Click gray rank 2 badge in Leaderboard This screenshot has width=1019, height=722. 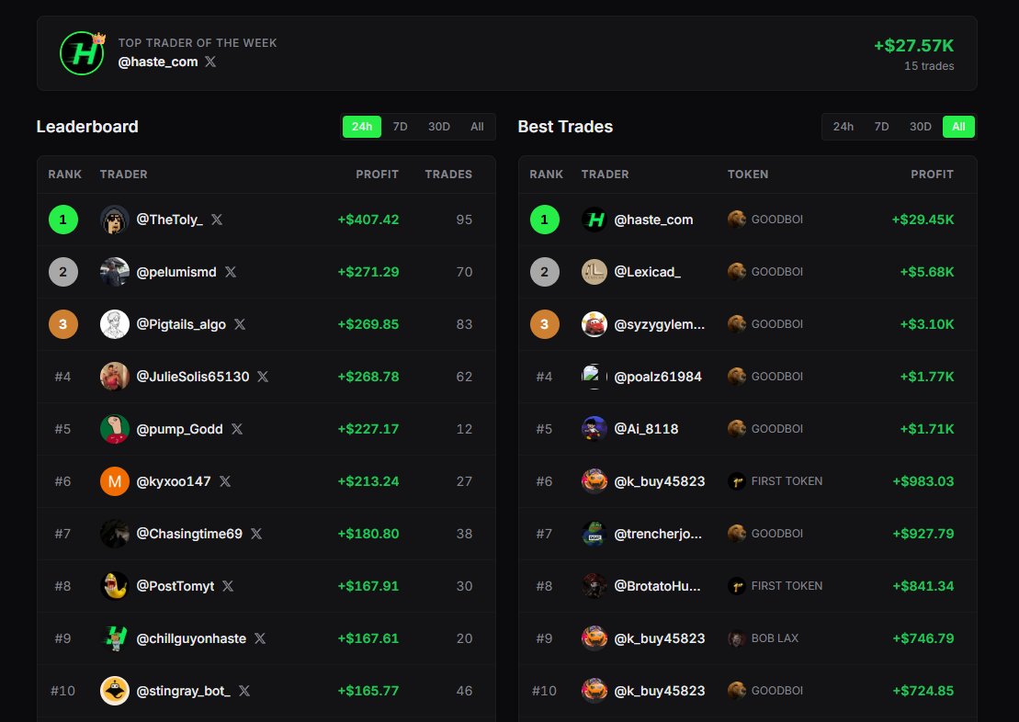click(63, 272)
